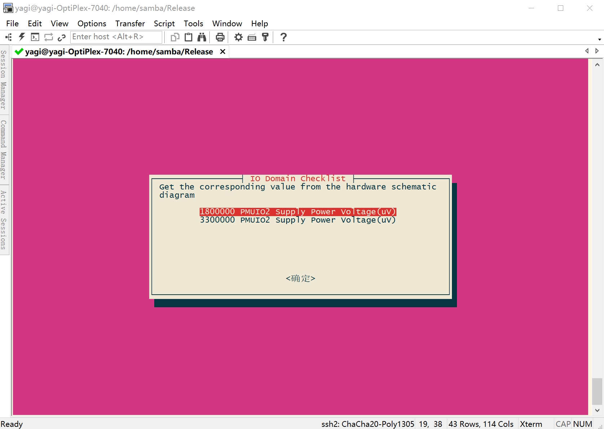
Task: Expand the toolbar overflow arrow
Action: [x=599, y=39]
